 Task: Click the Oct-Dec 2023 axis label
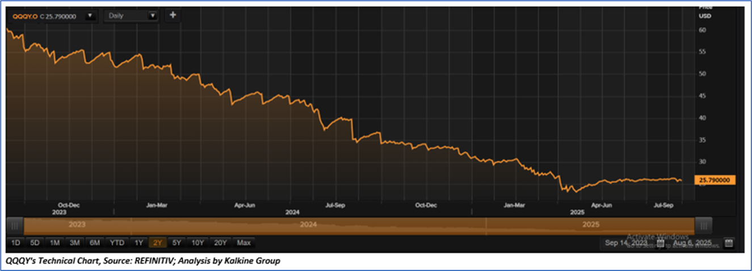point(70,205)
